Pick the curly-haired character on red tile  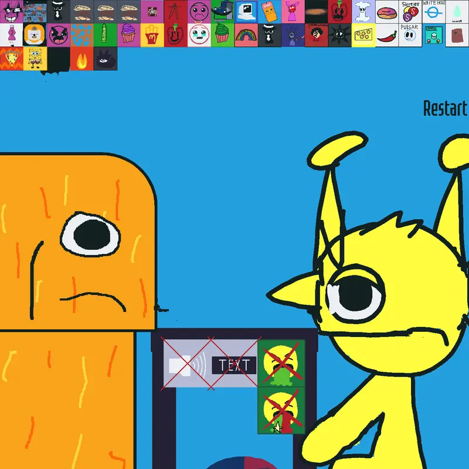(x=317, y=35)
